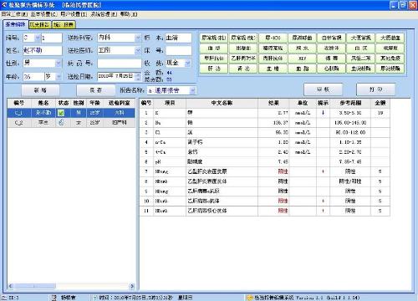
Task: Click the 姓名 name input field
Action: click(x=43, y=50)
